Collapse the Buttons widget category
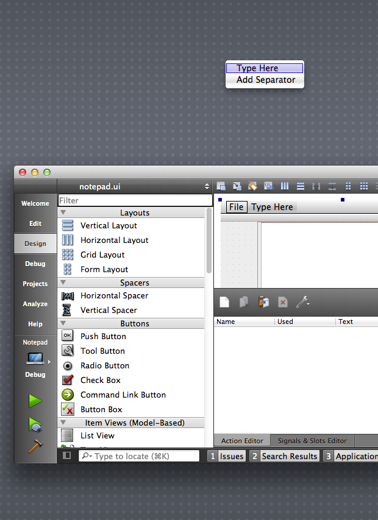The height and width of the screenshot is (520, 378). (63, 323)
